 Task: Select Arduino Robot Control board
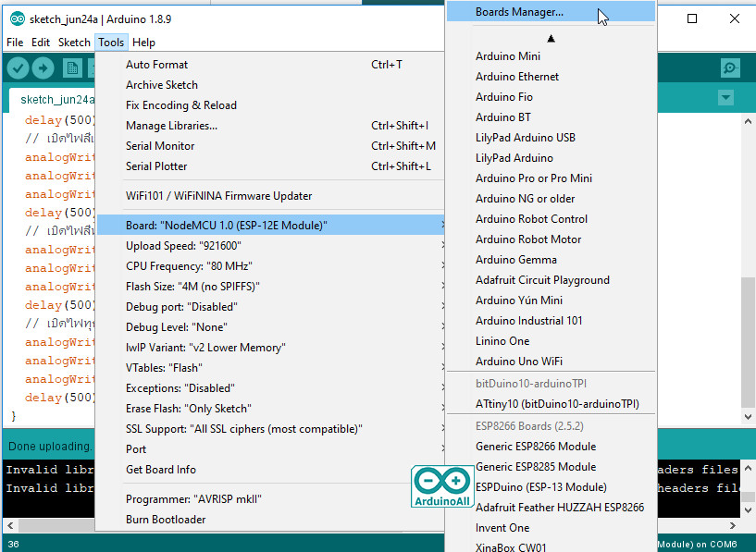[x=551, y=219]
